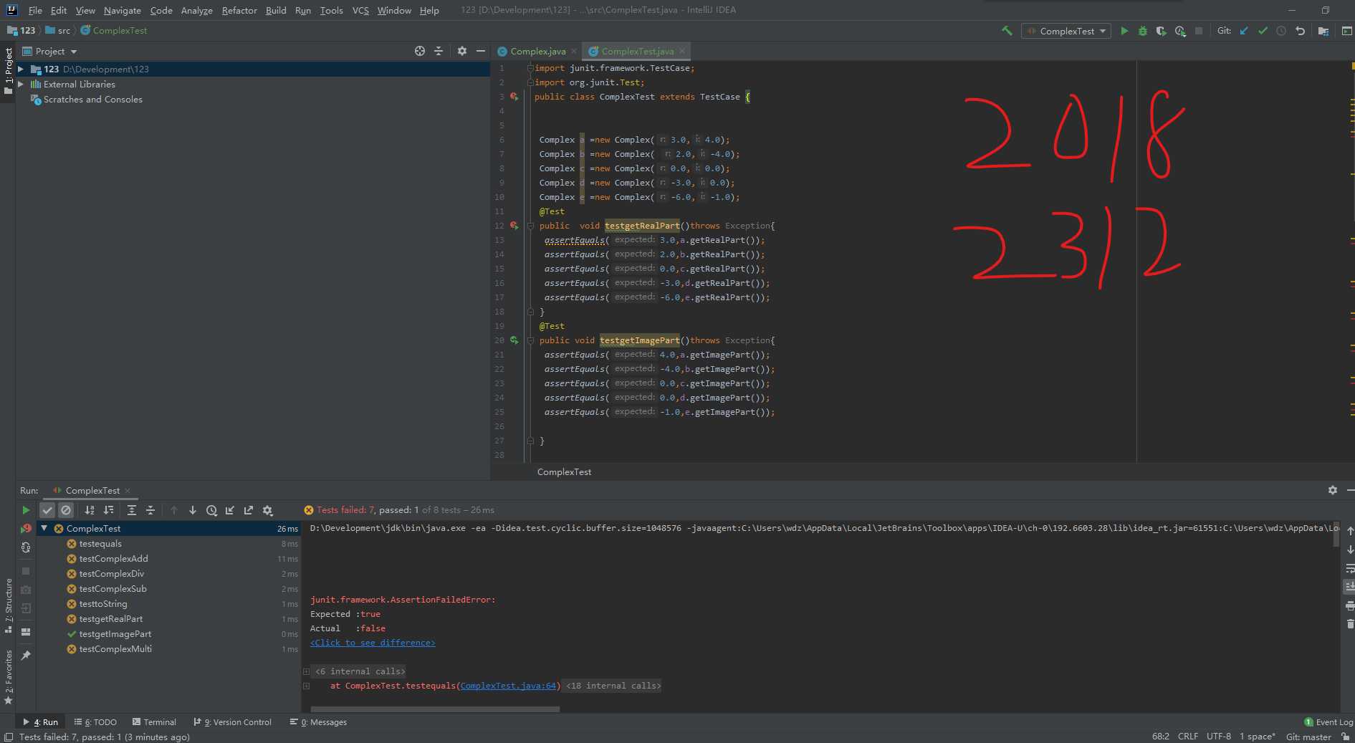Switch to the Complex.java editor tab
Image resolution: width=1355 pixels, height=743 pixels.
pos(537,51)
